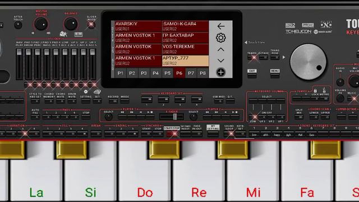Click the Record button

coord(113,101)
